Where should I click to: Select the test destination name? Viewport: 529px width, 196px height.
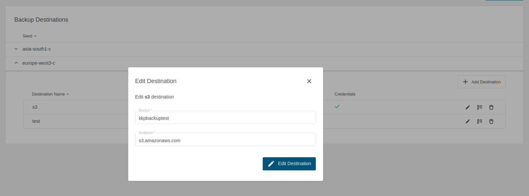36,121
